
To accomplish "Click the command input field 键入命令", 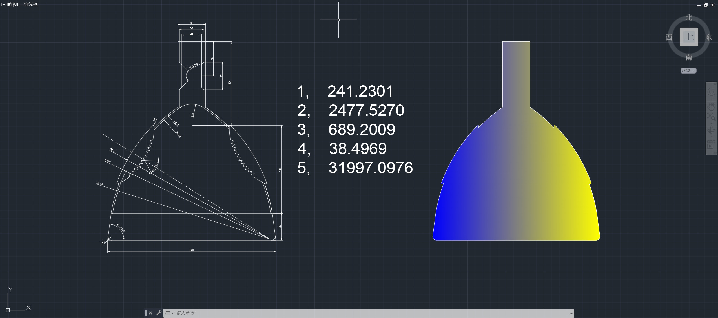I will pyautogui.click(x=338, y=313).
